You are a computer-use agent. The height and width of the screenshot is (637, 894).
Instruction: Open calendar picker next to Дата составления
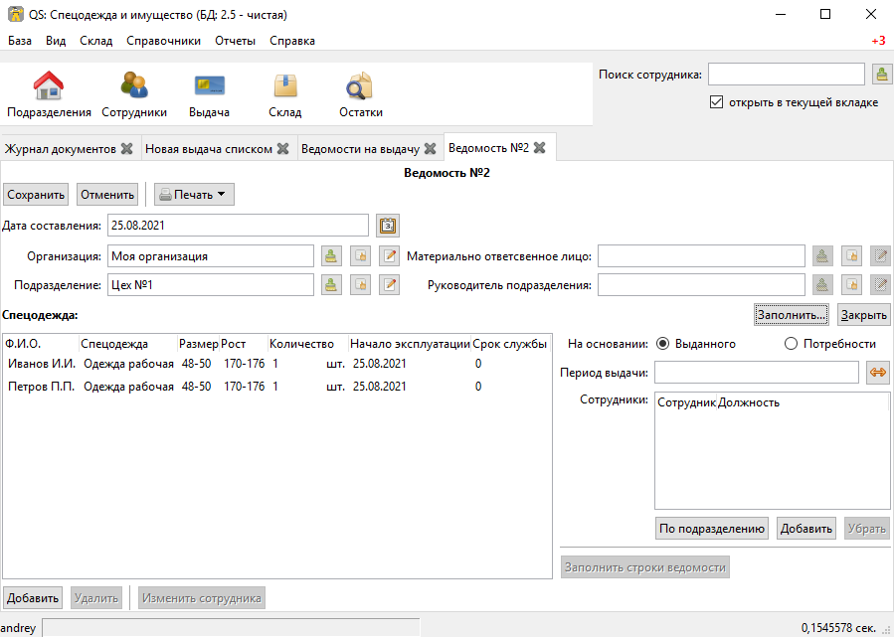(x=388, y=226)
